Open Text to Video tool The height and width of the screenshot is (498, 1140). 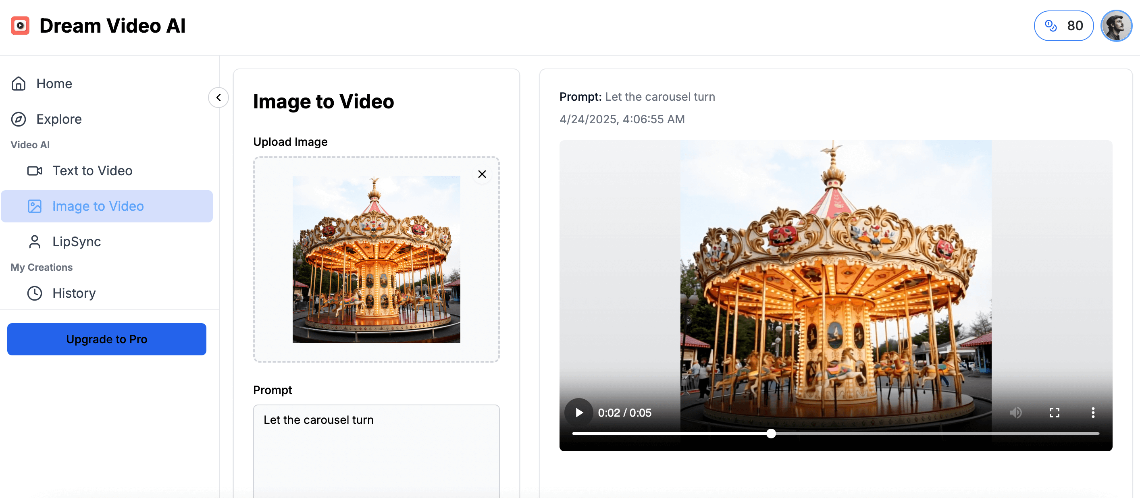106,171
